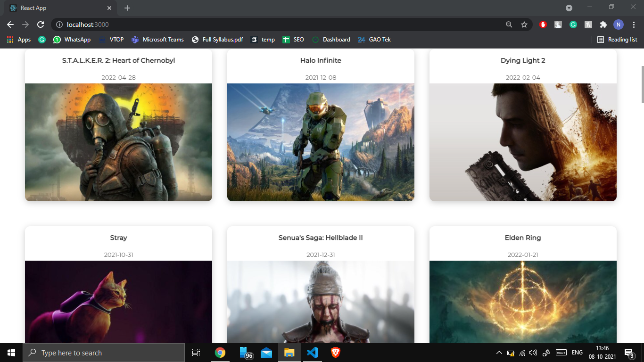The image size is (644, 362).
Task: Open Apps bookmark shortcut
Action: pyautogui.click(x=19, y=40)
